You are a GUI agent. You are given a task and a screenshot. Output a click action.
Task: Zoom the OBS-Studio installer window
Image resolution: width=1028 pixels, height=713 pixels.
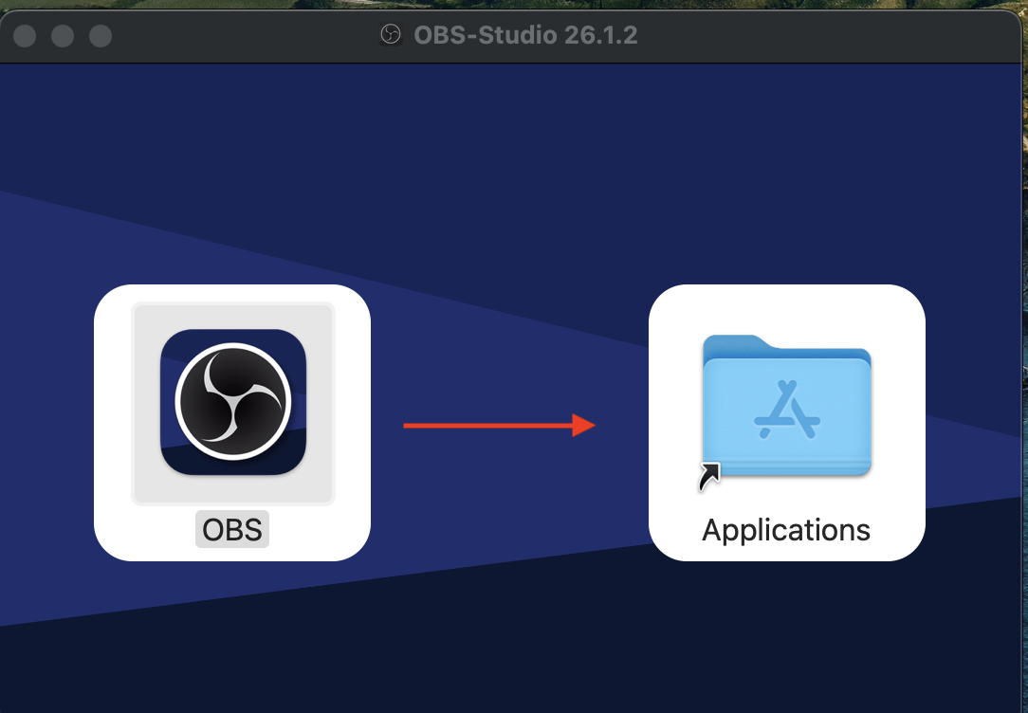pos(101,35)
